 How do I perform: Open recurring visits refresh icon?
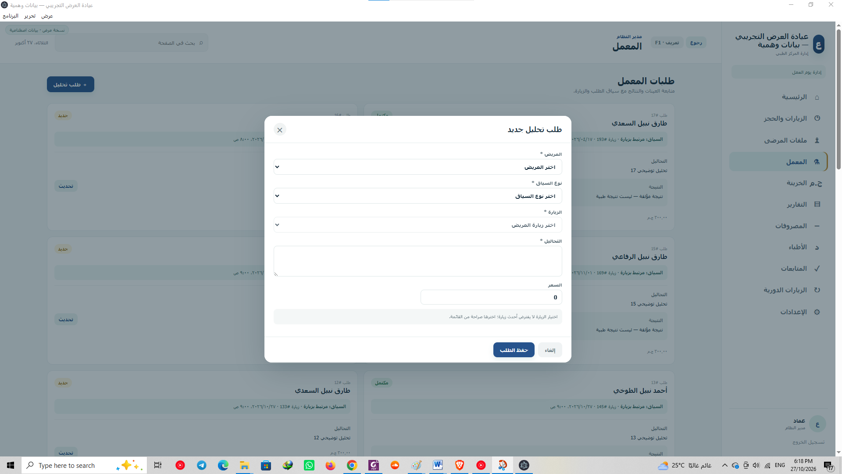coord(817,290)
